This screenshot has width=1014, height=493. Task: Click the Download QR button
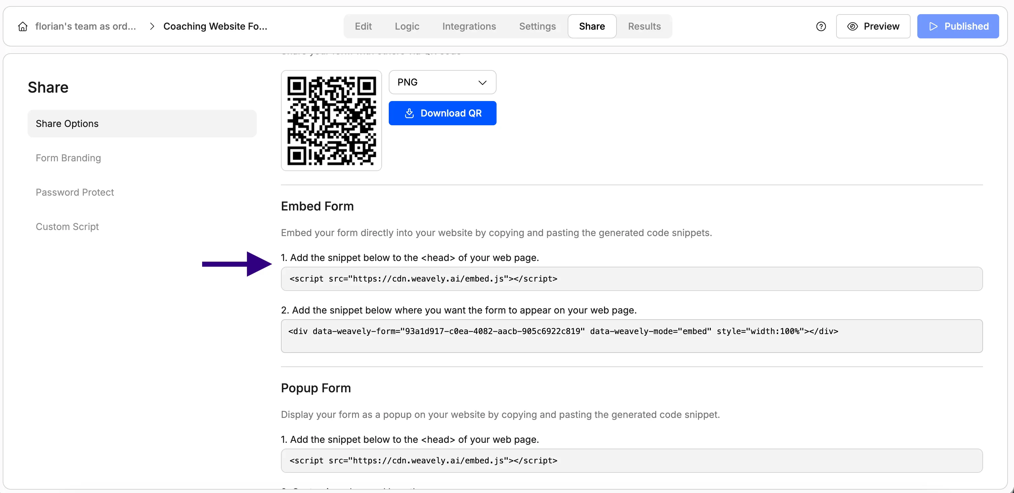[442, 113]
